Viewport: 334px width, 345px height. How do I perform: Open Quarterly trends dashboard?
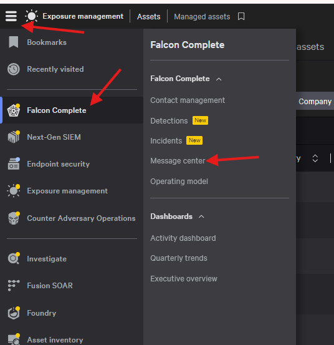(179, 258)
